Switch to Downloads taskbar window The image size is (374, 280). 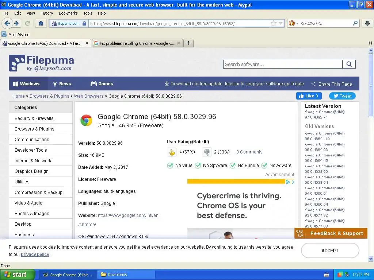126,275
